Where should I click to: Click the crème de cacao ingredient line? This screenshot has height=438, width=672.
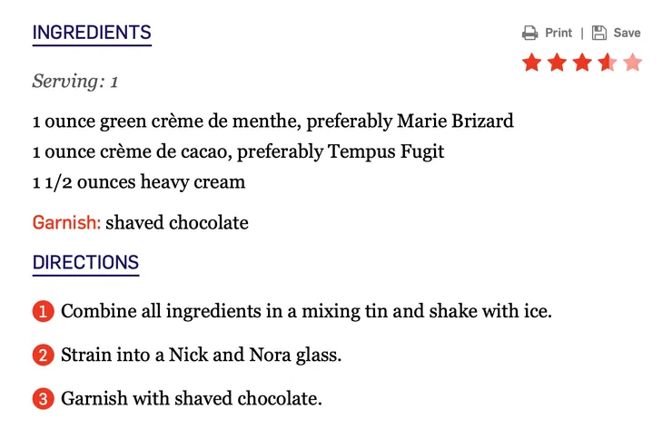tap(238, 151)
